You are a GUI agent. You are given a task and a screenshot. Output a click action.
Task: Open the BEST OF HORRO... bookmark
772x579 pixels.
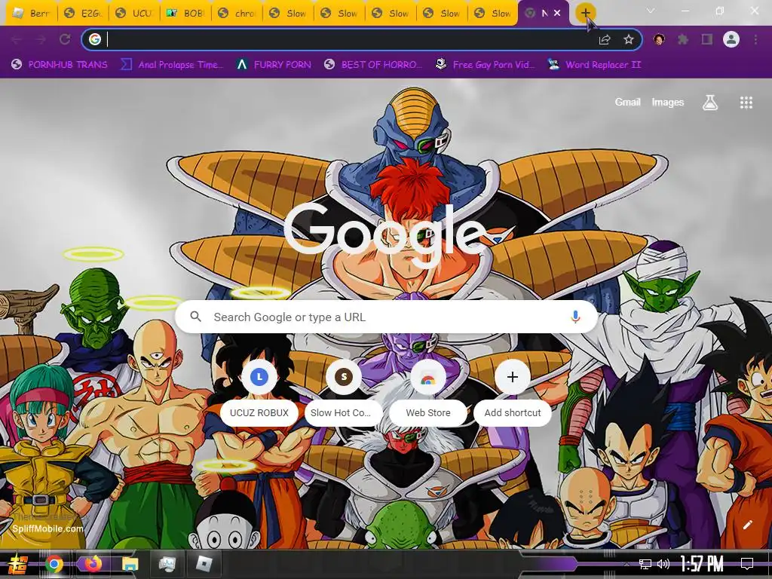click(x=373, y=65)
